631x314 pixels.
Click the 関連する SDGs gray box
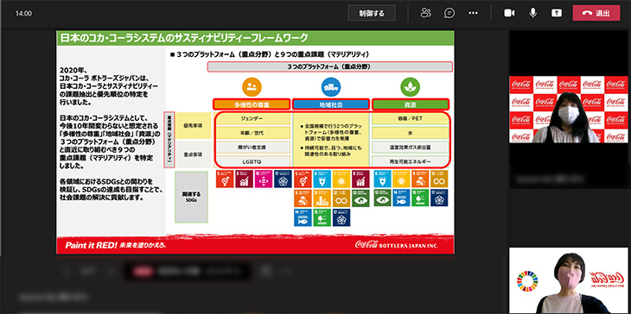tap(191, 198)
